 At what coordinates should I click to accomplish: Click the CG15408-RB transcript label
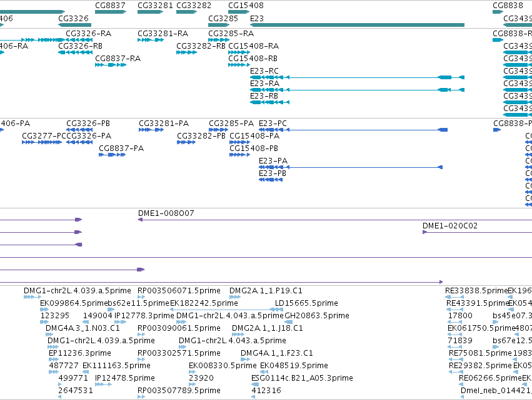(253, 59)
